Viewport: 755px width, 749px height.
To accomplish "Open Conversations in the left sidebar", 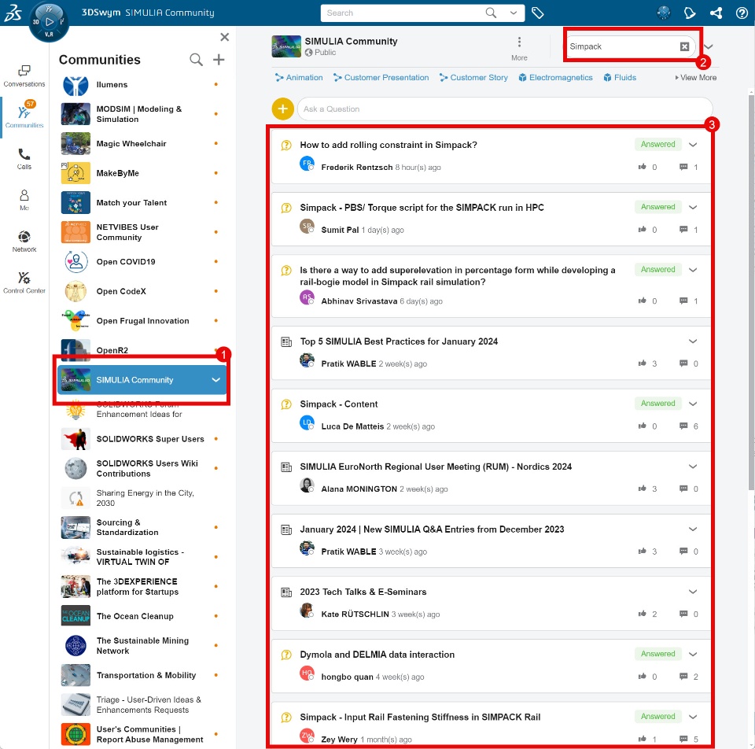I will pos(24,76).
